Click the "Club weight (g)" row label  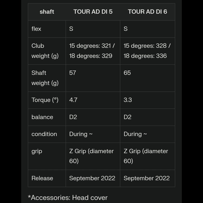(45, 51)
